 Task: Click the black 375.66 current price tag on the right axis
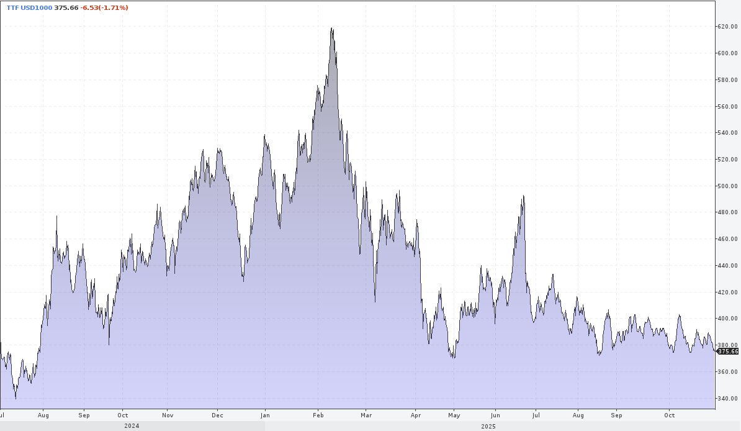pyautogui.click(x=727, y=351)
